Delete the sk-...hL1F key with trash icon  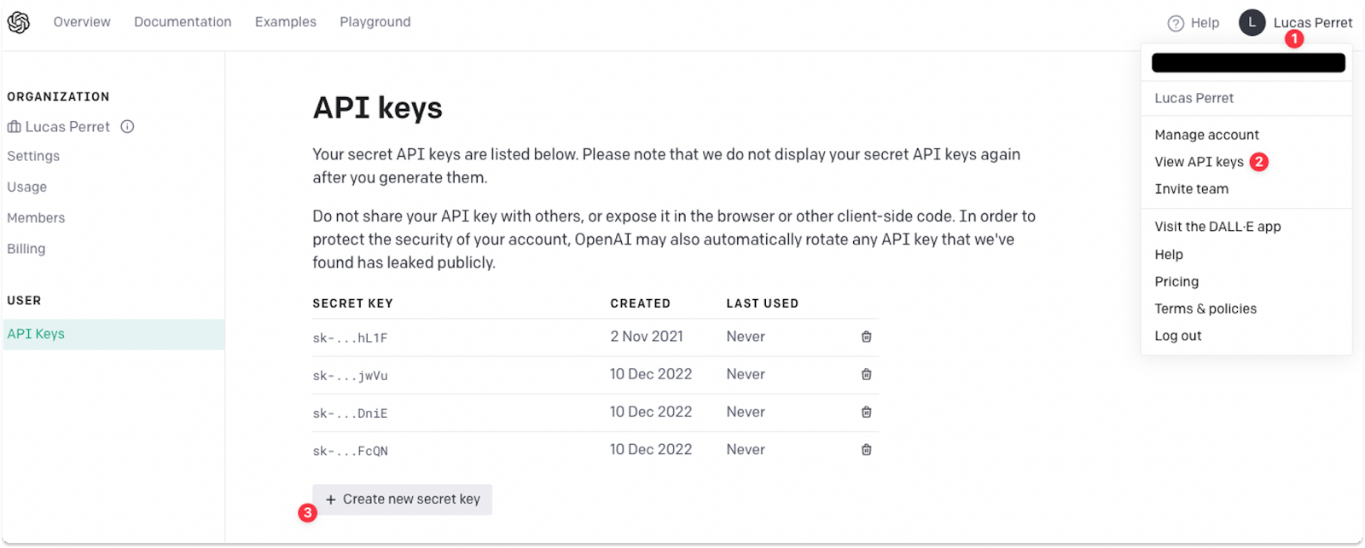coord(866,337)
